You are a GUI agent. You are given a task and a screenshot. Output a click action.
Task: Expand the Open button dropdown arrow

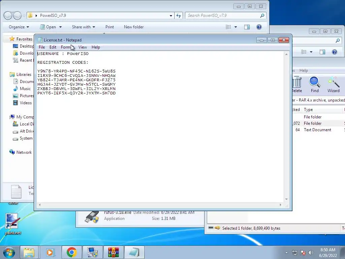pos(60,27)
